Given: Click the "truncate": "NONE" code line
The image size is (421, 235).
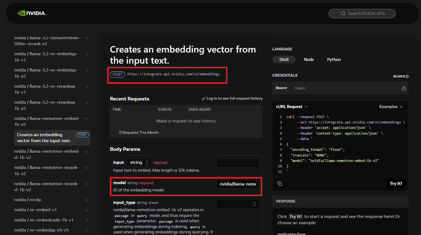Looking at the screenshot, I should 309,155.
